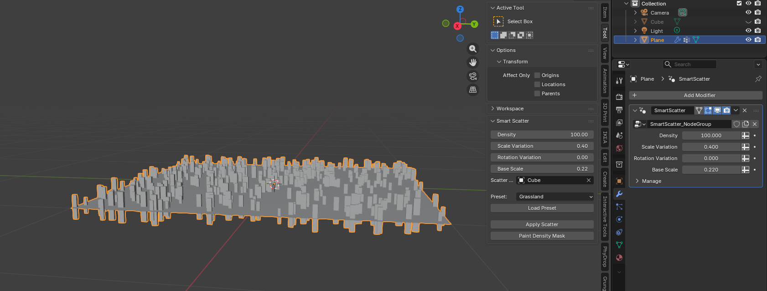The image size is (767, 291).
Task: Switch perspective/orthographic grid icon in viewport
Action: [473, 90]
